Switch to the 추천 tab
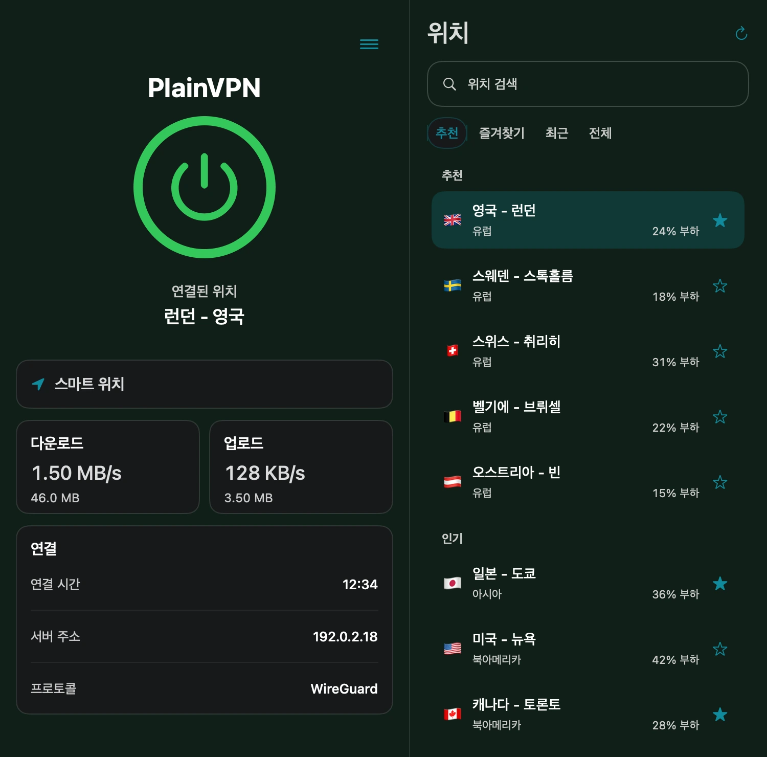 pyautogui.click(x=447, y=133)
